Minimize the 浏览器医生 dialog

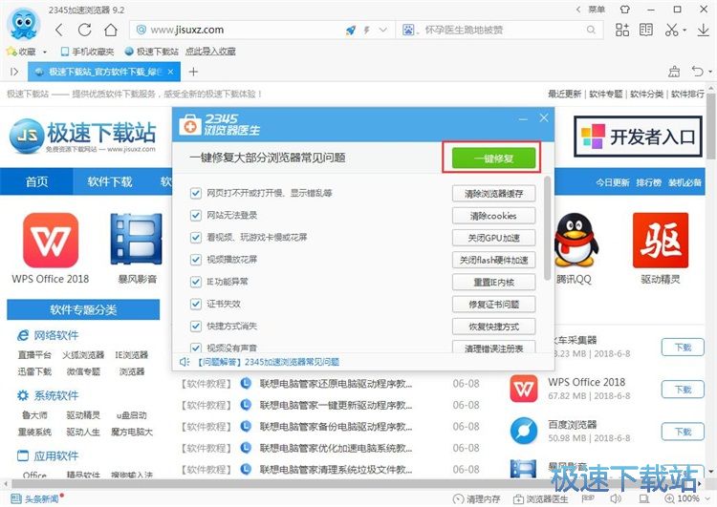tap(523, 118)
